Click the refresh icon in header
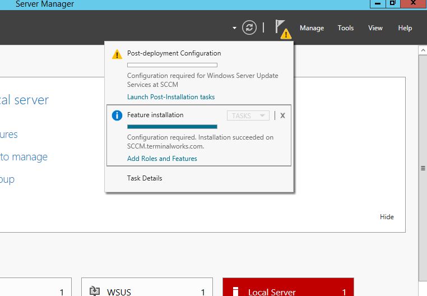The image size is (427, 296). (x=249, y=27)
